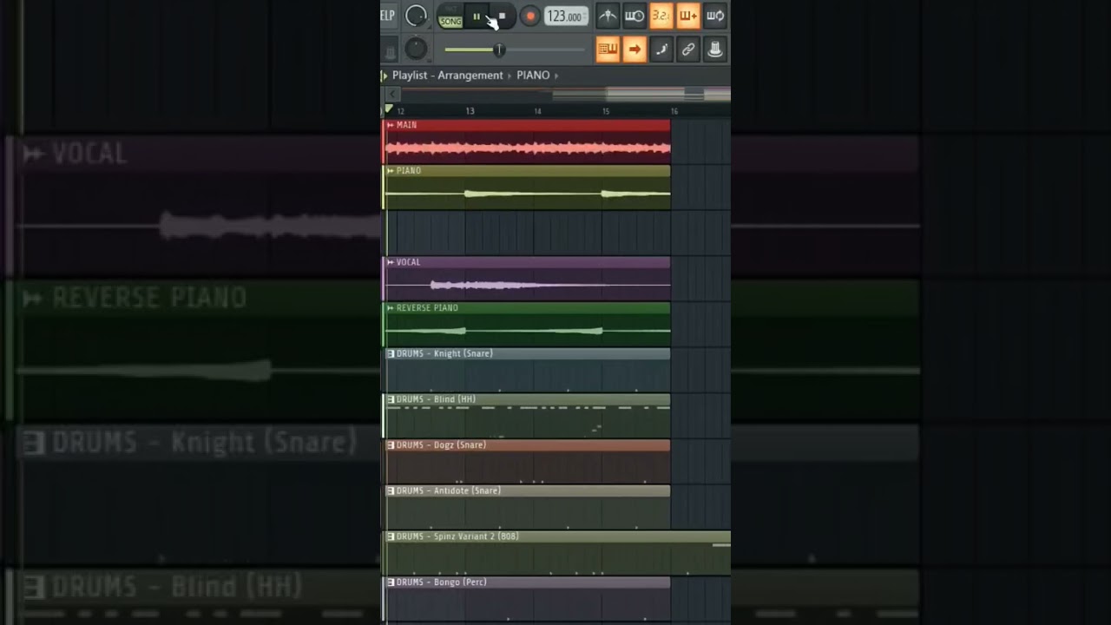Click the 'DRUMS - Knight (Snare)' title
Image resolution: width=1111 pixels, height=625 pixels.
(444, 353)
